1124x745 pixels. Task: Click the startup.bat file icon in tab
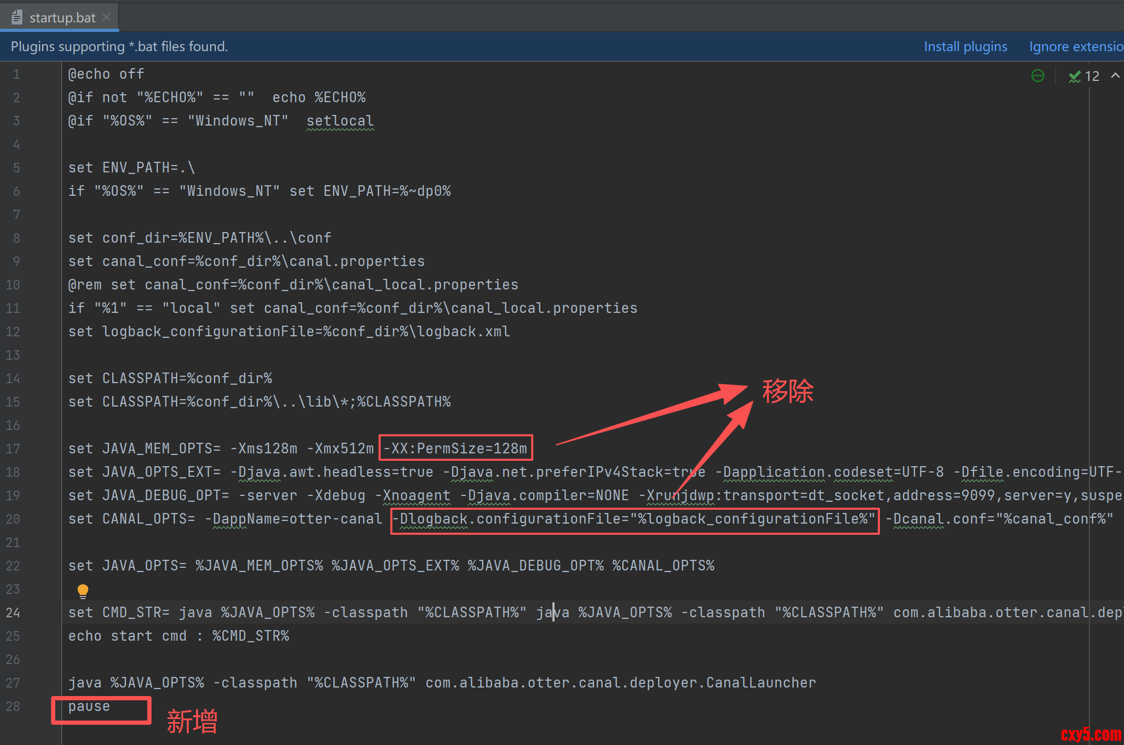click(16, 18)
